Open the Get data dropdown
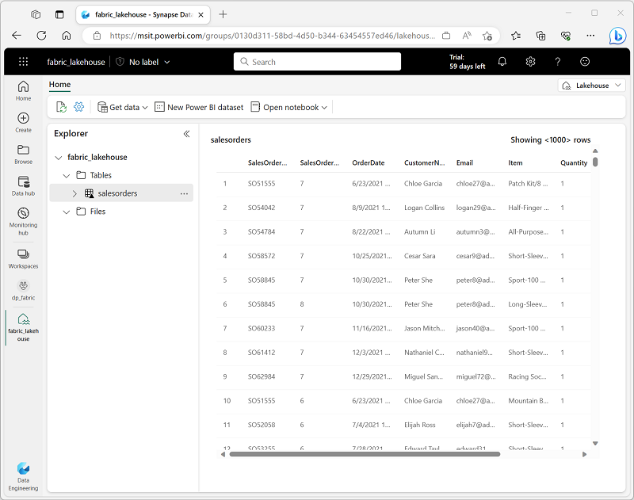Screen dimensions: 634x500 point(123,107)
